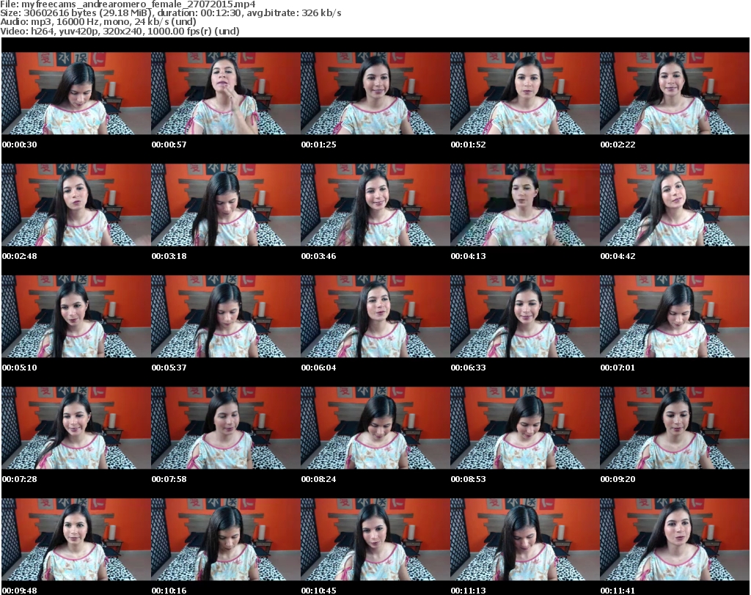751x595 pixels.
Task: Select the thumbnail frame at 00:06:33
Action: 525,317
